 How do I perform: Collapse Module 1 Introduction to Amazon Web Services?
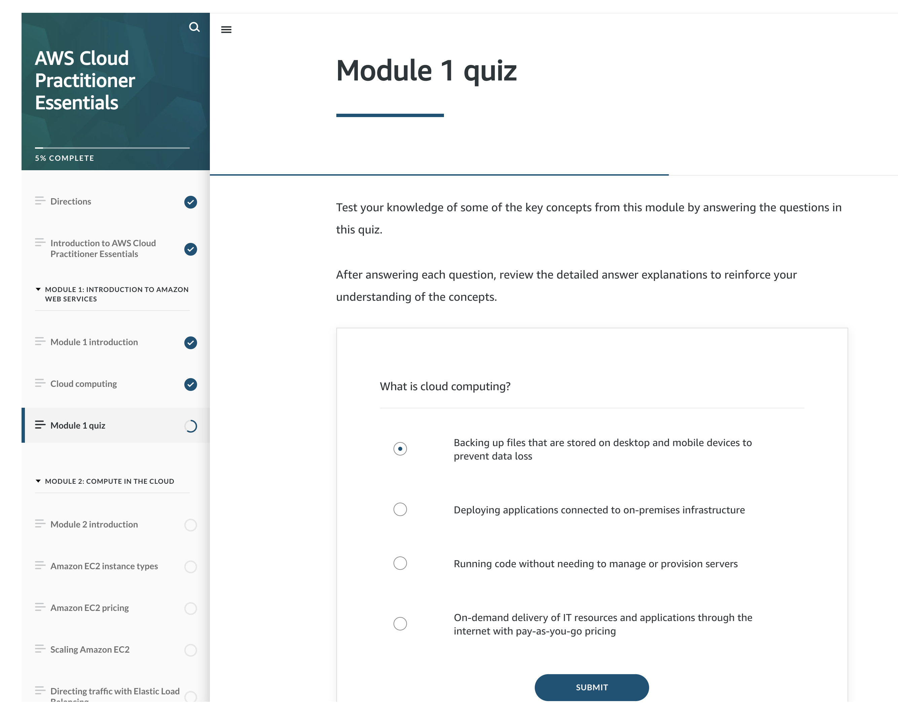39,290
